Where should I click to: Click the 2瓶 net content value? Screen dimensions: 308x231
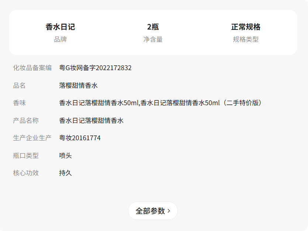tap(153, 27)
